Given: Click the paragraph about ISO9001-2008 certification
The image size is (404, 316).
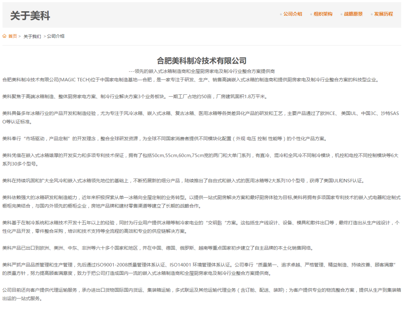Looking at the screenshot, I should (200, 269).
